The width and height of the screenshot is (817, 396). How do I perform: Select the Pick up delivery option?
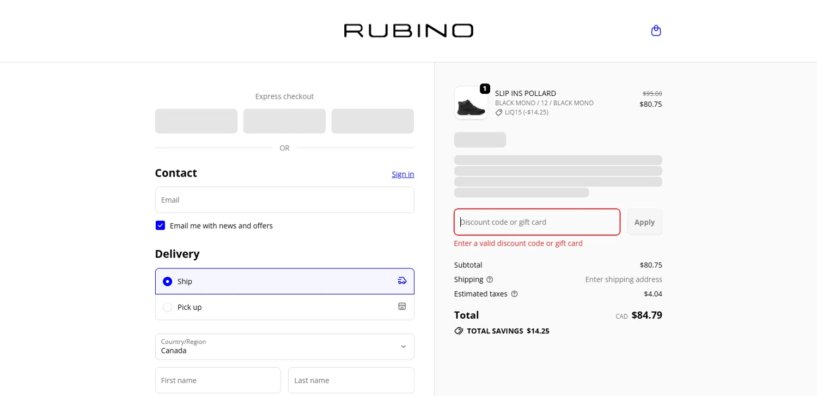click(x=284, y=307)
